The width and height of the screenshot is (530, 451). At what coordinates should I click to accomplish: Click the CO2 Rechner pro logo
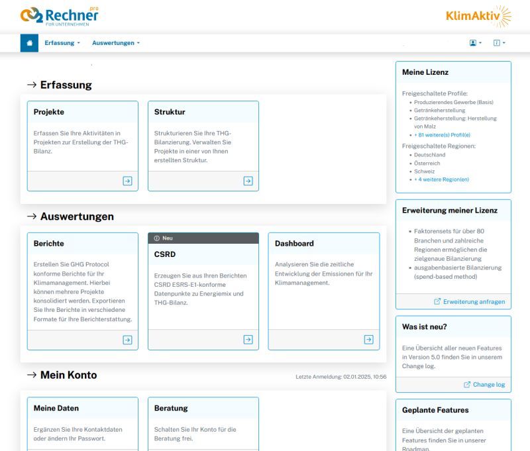(59, 16)
